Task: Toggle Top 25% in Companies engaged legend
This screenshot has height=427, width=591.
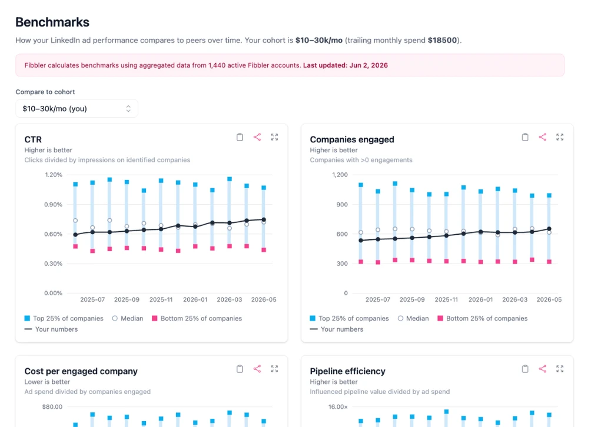Action: (350, 318)
